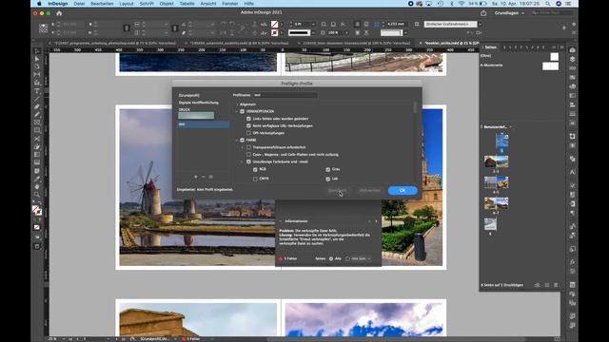Open the Bearbeiten menu

(x=102, y=4)
